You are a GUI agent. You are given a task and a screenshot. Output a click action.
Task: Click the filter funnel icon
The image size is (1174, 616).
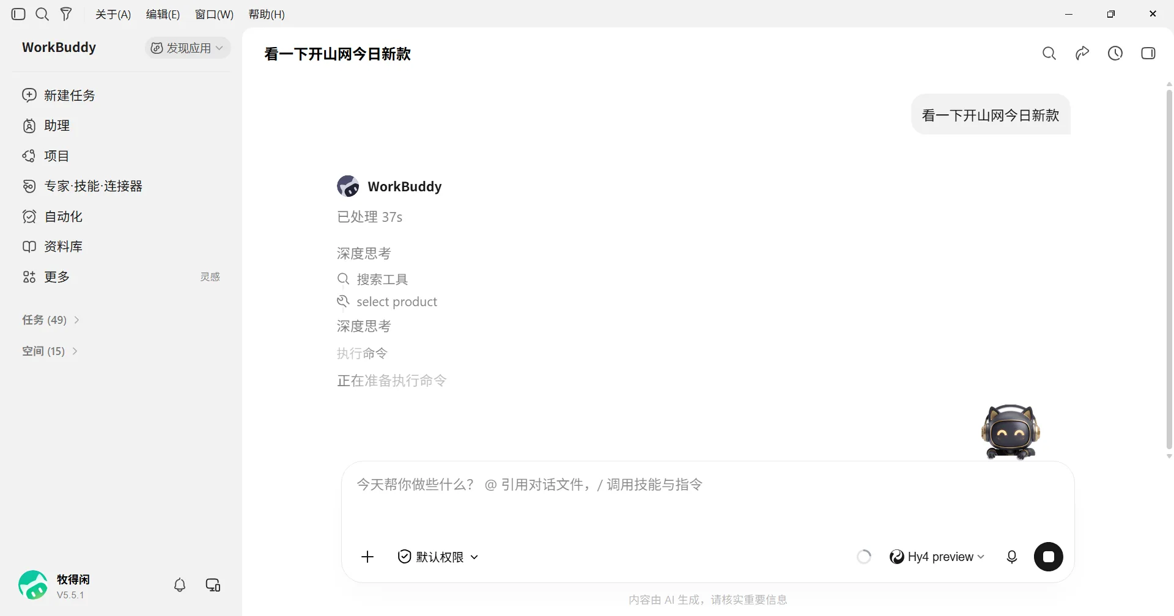pos(66,14)
